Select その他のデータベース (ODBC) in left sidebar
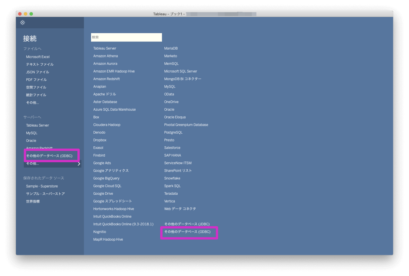Viewport: 409px width, 276px height. click(x=49, y=156)
